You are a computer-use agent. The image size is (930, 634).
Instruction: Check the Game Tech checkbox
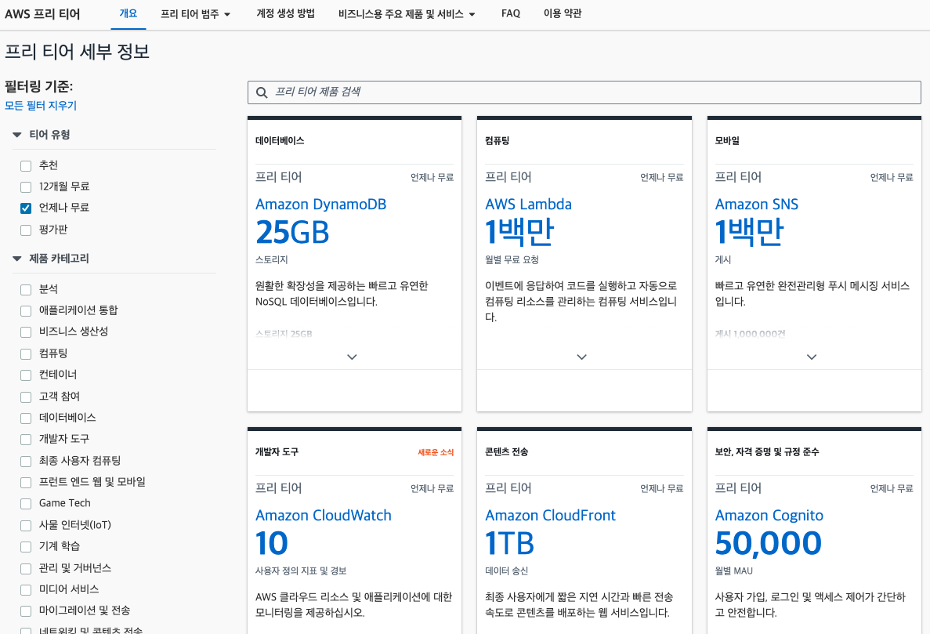[26, 504]
